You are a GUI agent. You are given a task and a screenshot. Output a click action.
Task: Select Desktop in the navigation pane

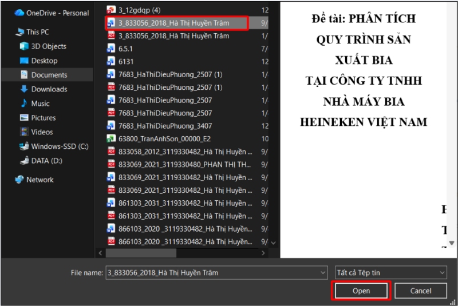click(45, 61)
